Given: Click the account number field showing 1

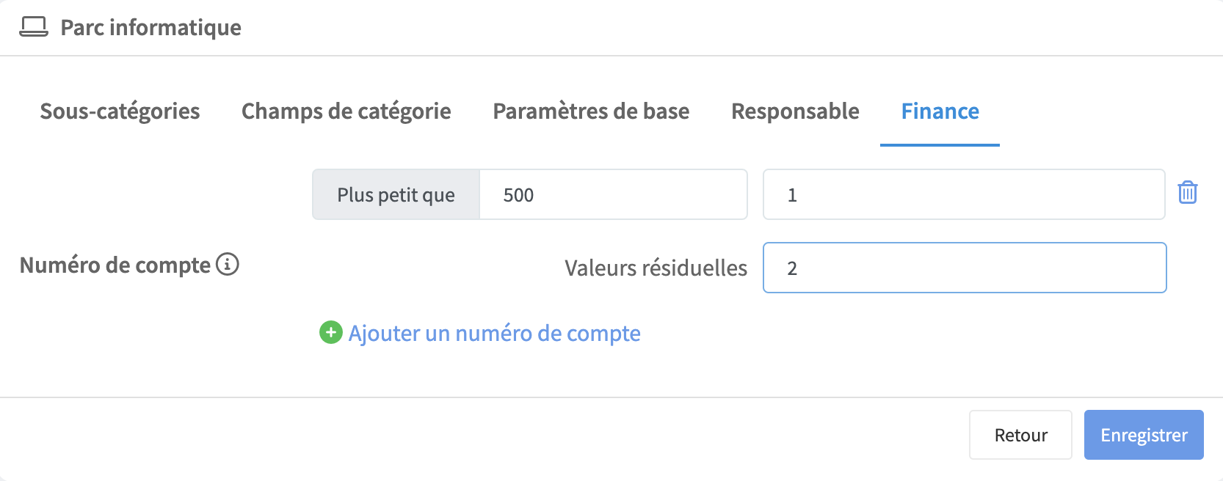Looking at the screenshot, I should pos(963,195).
